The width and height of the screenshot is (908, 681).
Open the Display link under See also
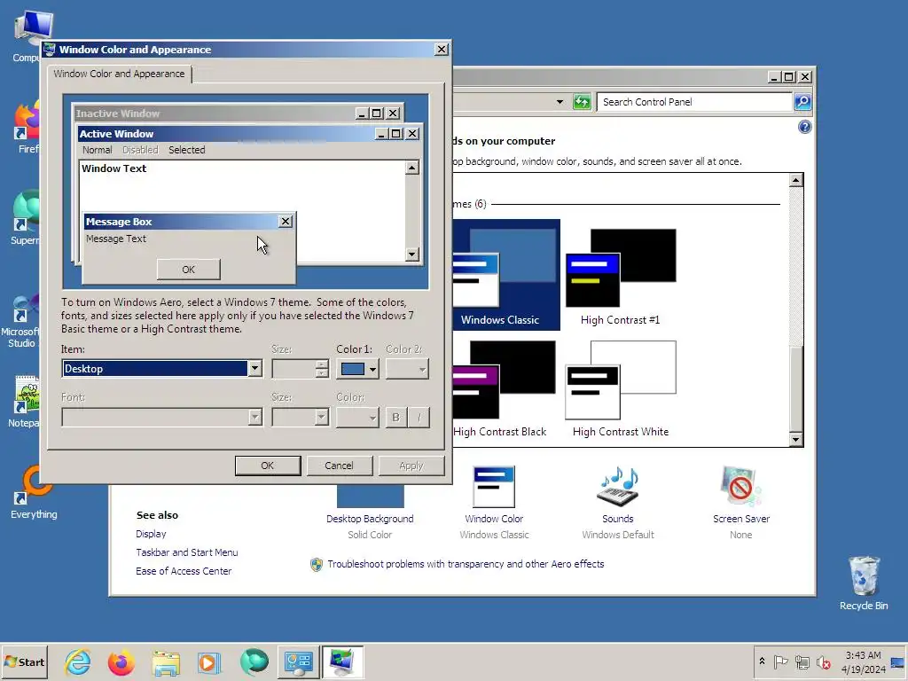tap(151, 534)
